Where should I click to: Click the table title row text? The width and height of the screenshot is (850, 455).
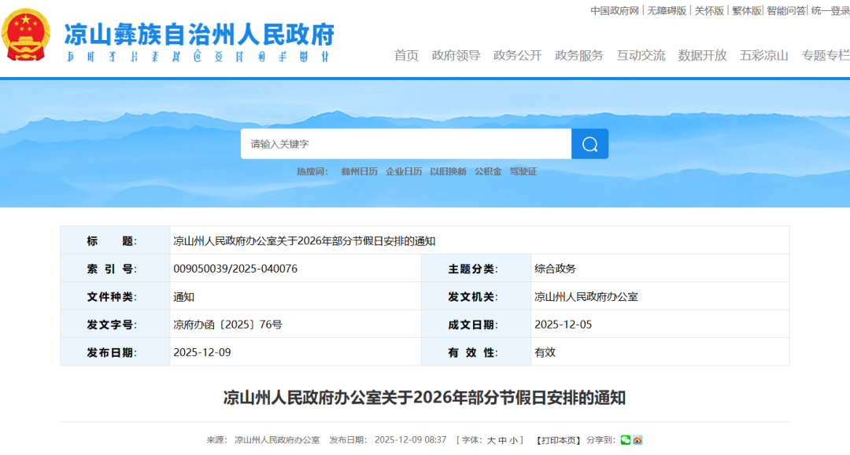tap(305, 241)
